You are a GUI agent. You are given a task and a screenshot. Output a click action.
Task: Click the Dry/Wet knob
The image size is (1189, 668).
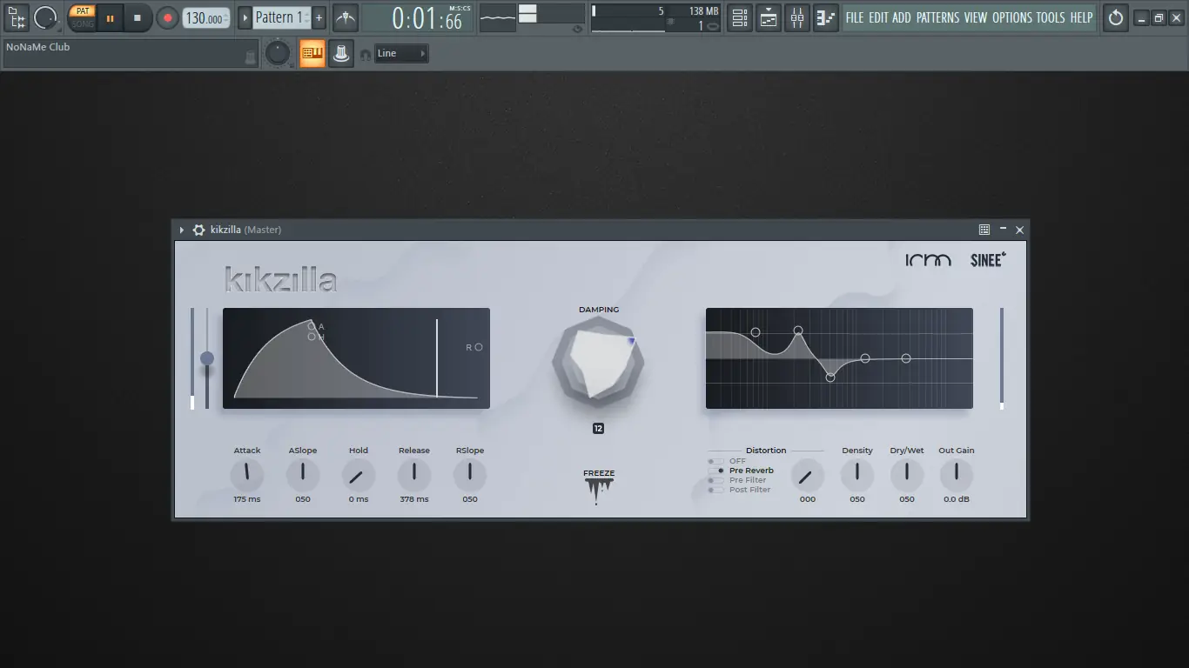point(907,475)
